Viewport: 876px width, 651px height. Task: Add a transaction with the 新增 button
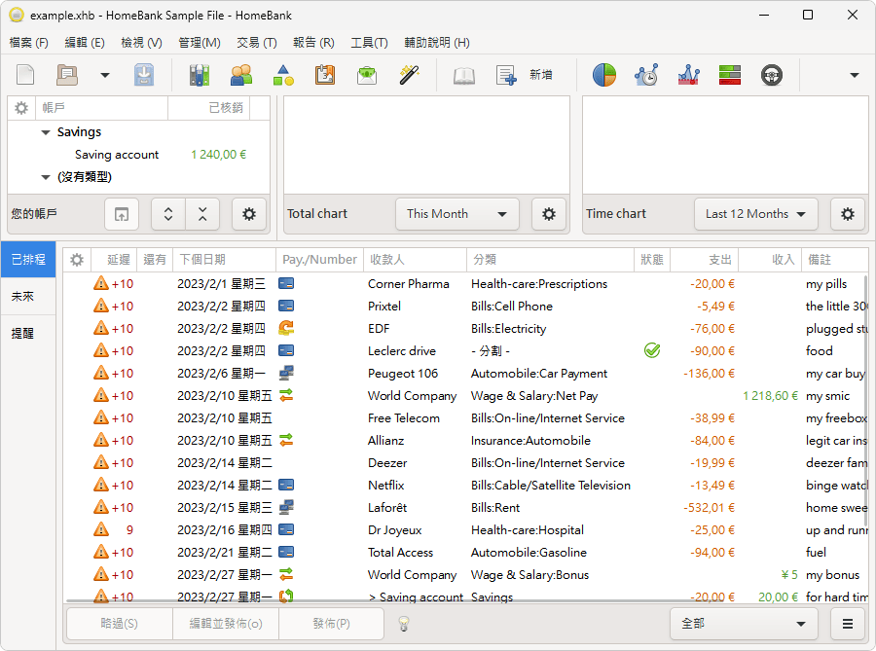[525, 75]
